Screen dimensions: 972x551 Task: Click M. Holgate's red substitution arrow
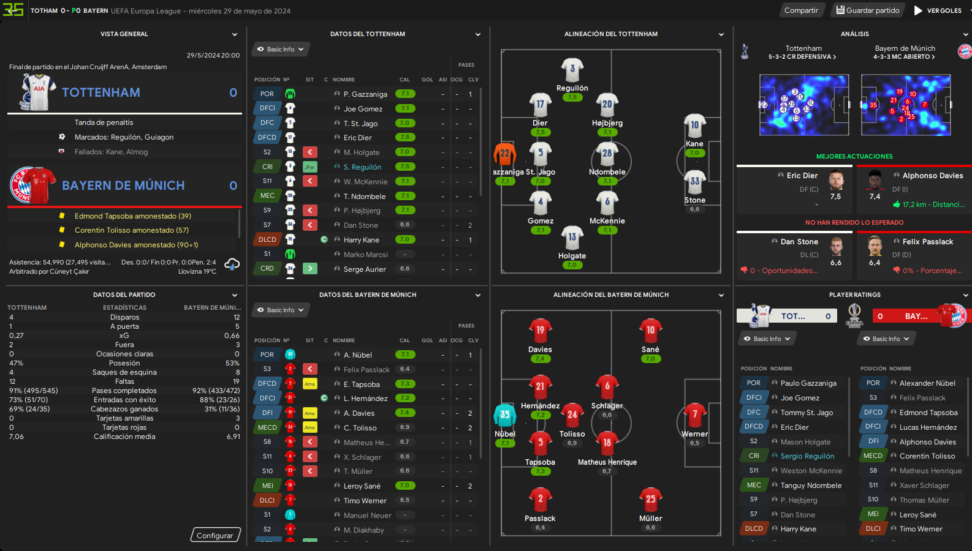point(310,152)
